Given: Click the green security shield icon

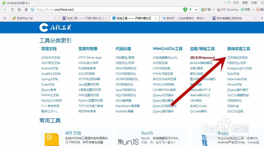Looking at the screenshot, I should (185, 10).
